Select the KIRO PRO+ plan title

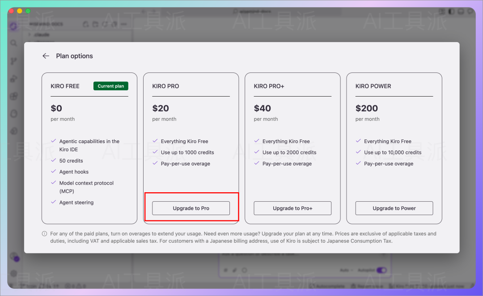[x=269, y=86]
